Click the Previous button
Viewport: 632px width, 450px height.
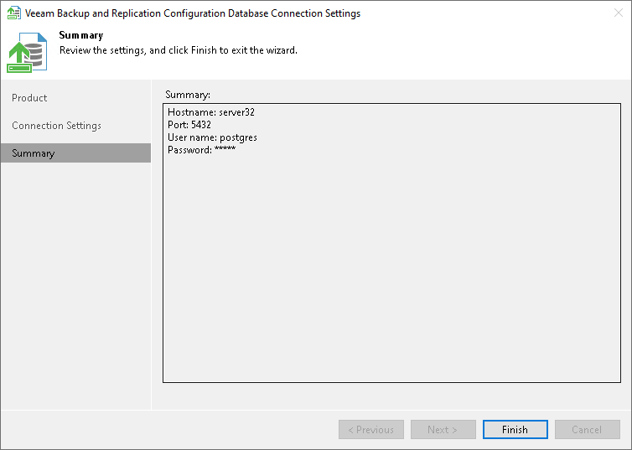371,429
